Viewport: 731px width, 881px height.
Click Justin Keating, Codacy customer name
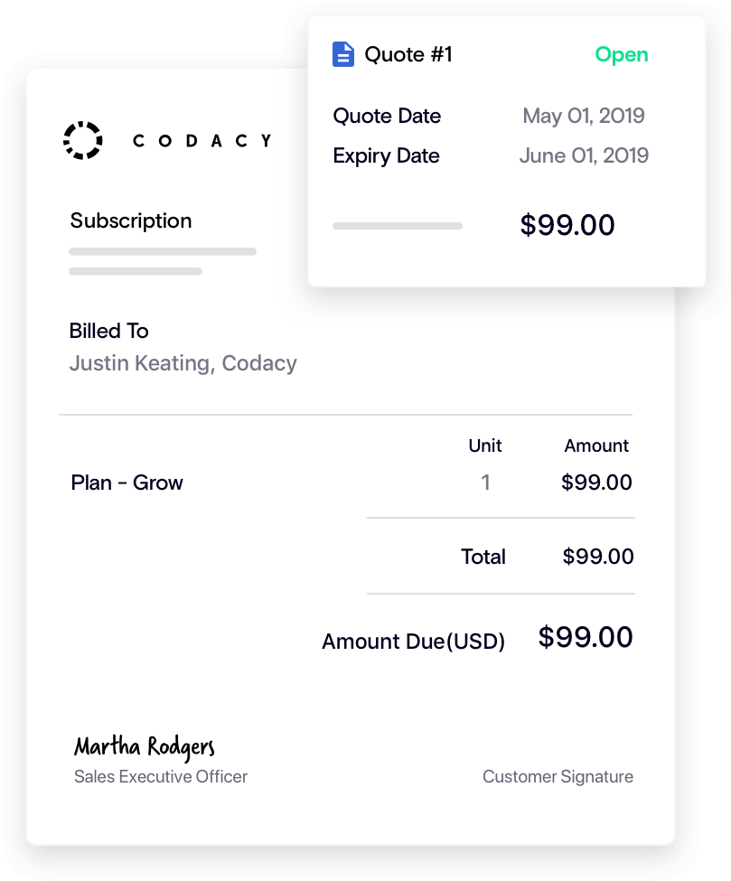point(183,363)
